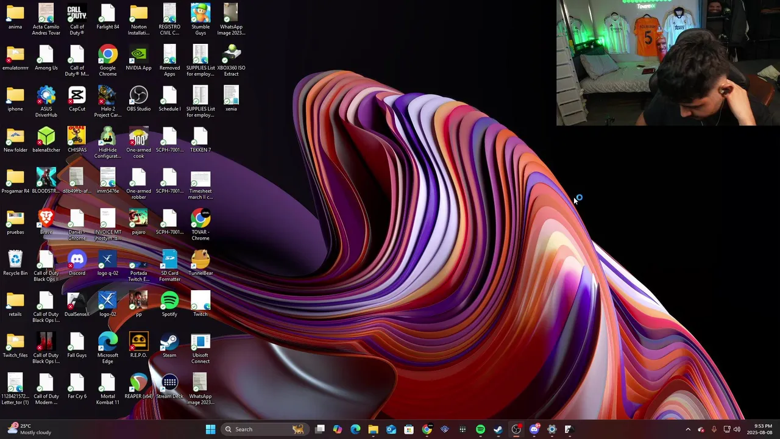Select the Twitch desktop icon
780x439 pixels.
point(200,304)
